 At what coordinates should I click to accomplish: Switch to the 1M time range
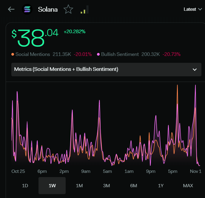pos(79,185)
